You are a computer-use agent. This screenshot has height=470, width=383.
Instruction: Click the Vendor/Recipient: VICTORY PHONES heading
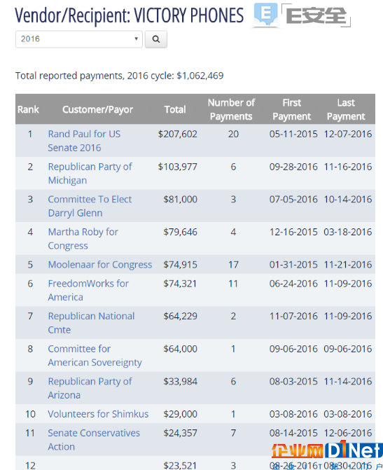click(129, 15)
